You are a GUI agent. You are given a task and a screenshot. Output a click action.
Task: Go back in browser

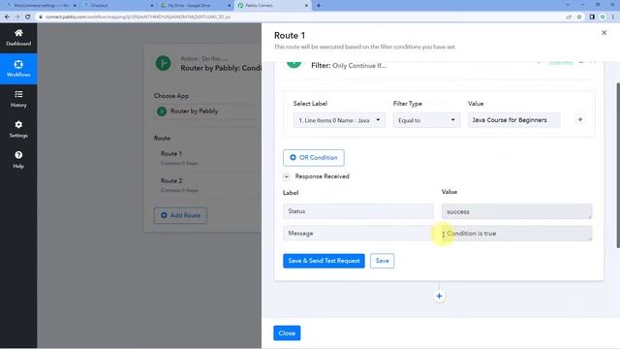click(7, 17)
